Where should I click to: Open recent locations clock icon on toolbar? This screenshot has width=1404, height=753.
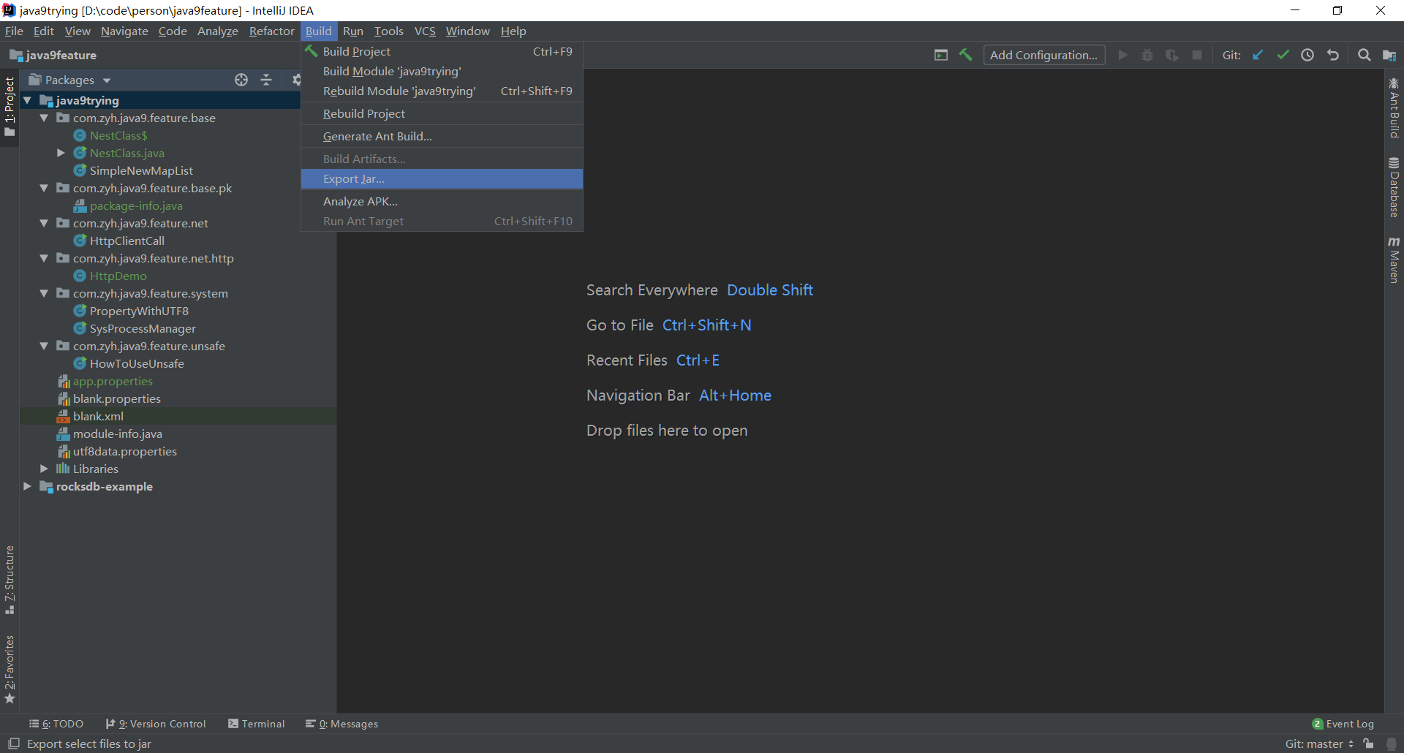[1308, 55]
